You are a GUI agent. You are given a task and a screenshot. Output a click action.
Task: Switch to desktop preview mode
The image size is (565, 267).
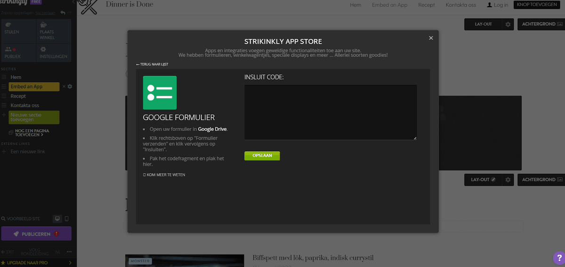click(x=57, y=219)
